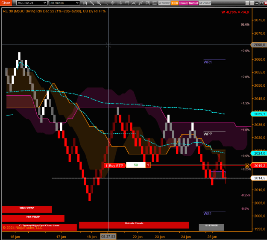Click the zoom out magnifier icon

pyautogui.click(x=106, y=3)
